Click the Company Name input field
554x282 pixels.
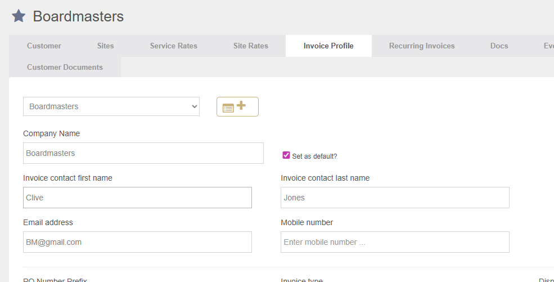pyautogui.click(x=143, y=153)
